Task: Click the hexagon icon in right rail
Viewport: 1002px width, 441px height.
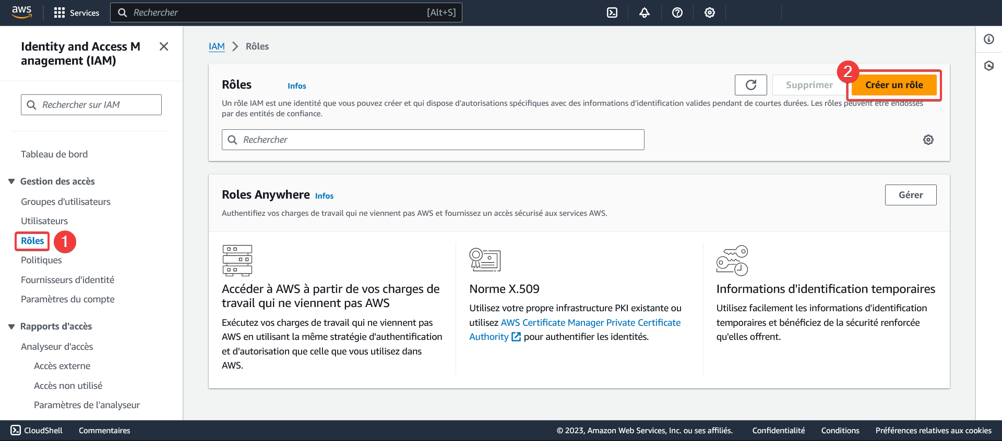Action: pyautogui.click(x=989, y=66)
